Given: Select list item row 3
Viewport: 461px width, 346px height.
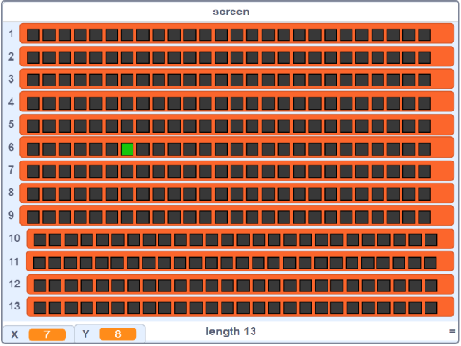Looking at the screenshot, I should (x=237, y=79).
